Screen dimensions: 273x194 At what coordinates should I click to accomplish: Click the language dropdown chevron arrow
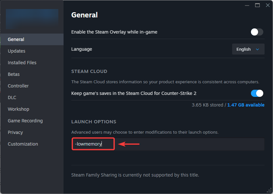[x=258, y=49]
